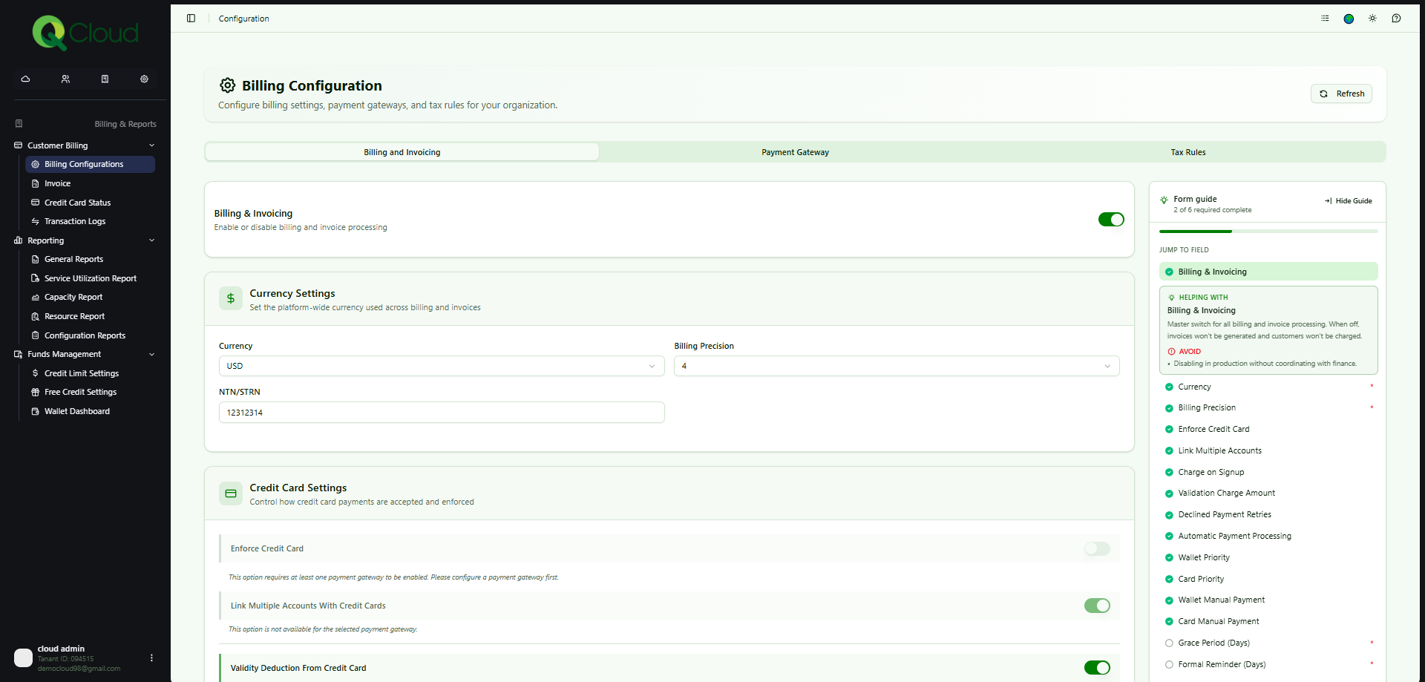This screenshot has width=1425, height=682.
Task: Jump to Billing Precision in guide
Action: tap(1268, 407)
